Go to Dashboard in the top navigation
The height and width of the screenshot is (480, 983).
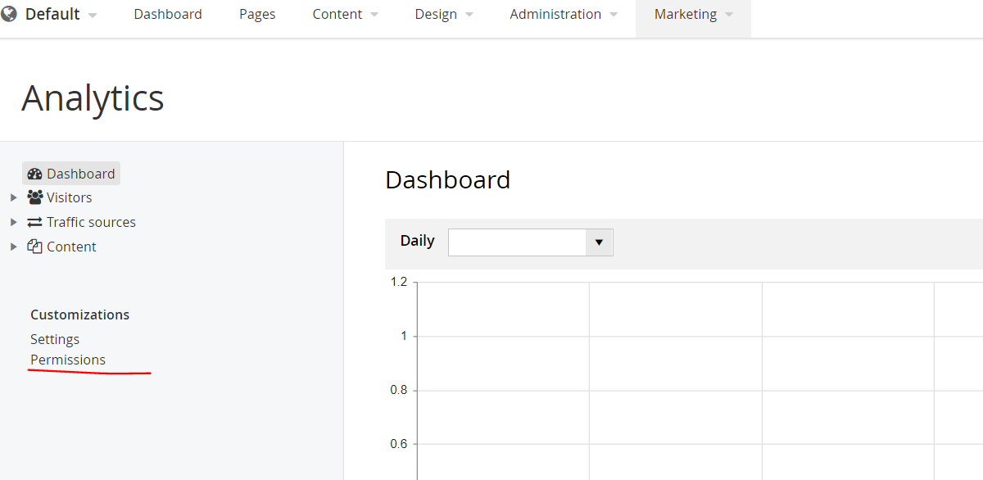[168, 14]
